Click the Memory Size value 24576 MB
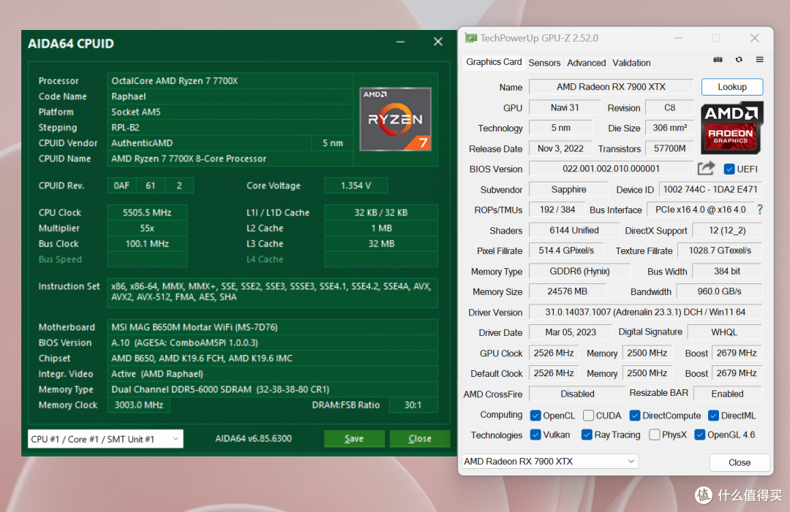 568,291
